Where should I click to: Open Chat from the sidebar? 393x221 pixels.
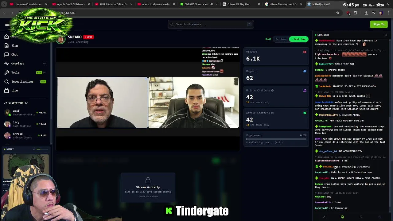pos(14,54)
